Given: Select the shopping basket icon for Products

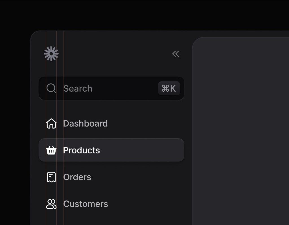Looking at the screenshot, I should coord(51,150).
